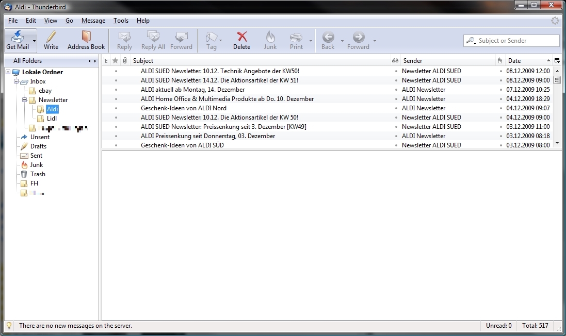Open message Die Aktionsartikel der KW 51
The width and height of the screenshot is (566, 336).
[219, 80]
